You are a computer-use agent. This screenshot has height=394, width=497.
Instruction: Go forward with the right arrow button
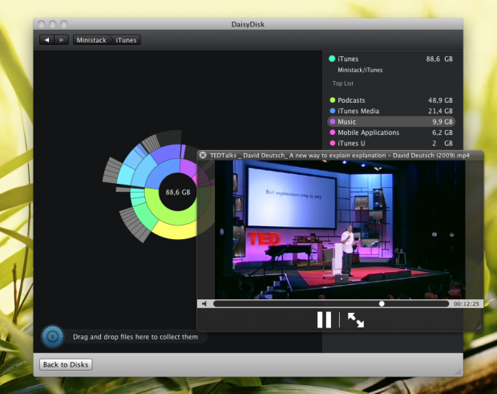[62, 40]
